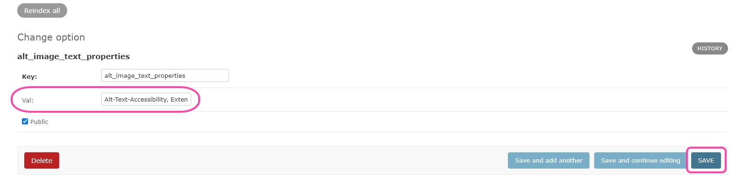The height and width of the screenshot is (177, 735).
Task: Focus the Key input field
Action: pyautogui.click(x=165, y=75)
